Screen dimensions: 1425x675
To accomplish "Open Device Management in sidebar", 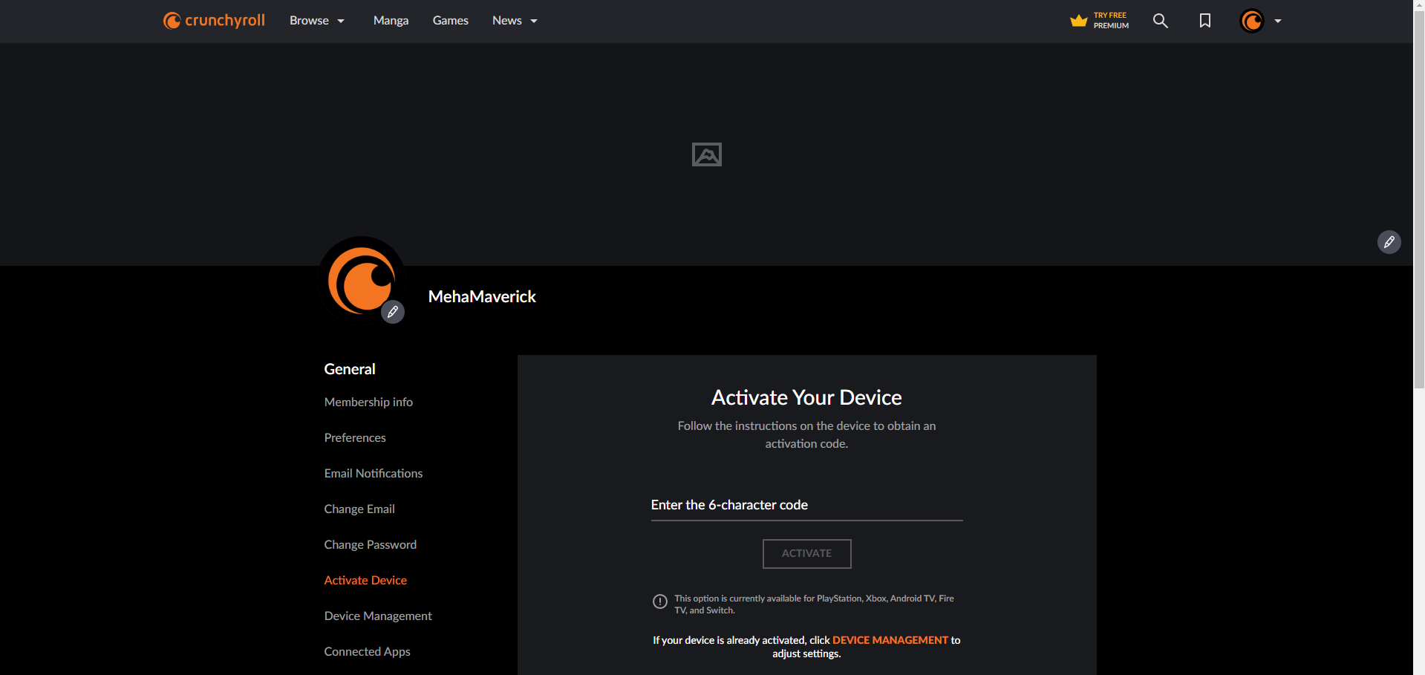I will point(378,616).
